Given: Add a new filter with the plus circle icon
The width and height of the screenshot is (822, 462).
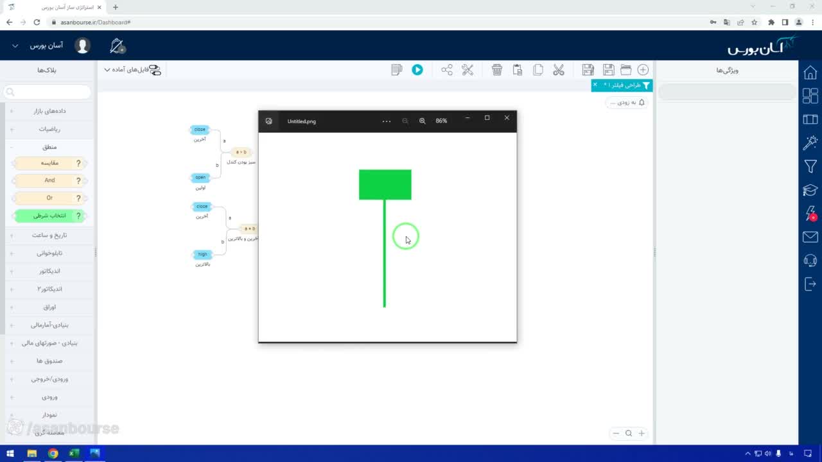Looking at the screenshot, I should click(x=643, y=69).
